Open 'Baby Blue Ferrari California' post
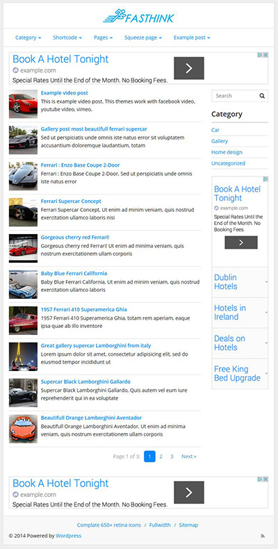This screenshot has width=278, height=549. [74, 273]
